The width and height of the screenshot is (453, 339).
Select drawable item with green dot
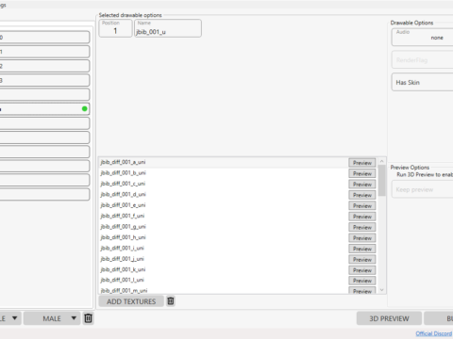[44, 109]
